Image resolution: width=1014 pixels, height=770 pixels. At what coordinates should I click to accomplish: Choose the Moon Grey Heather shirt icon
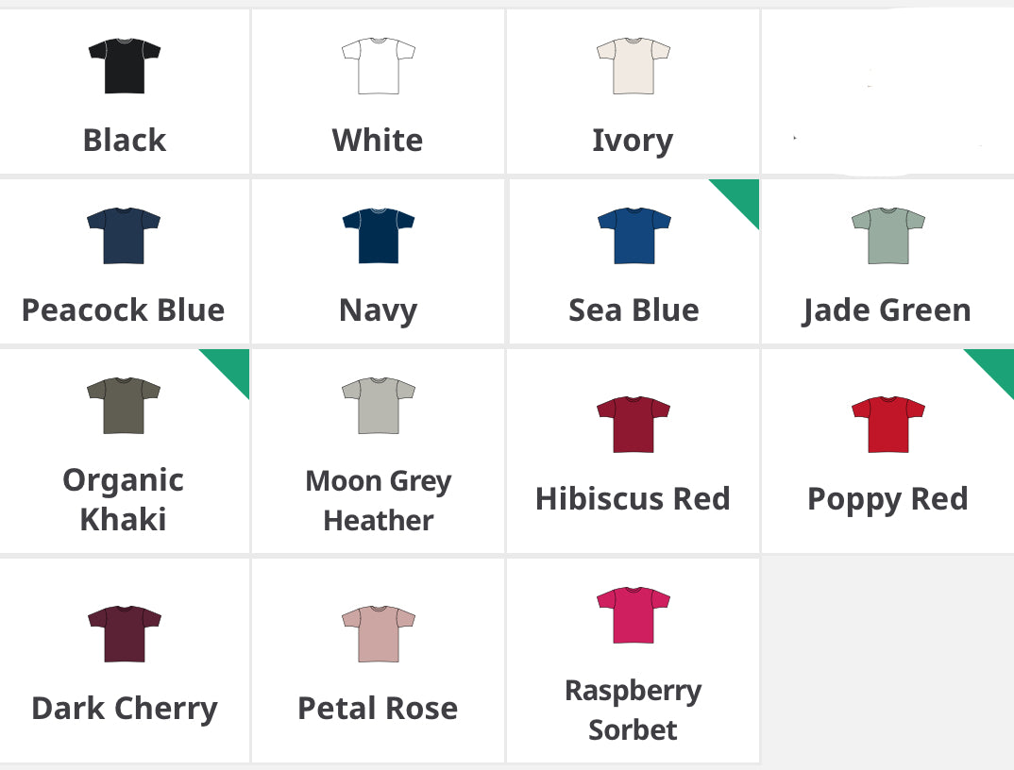(379, 406)
